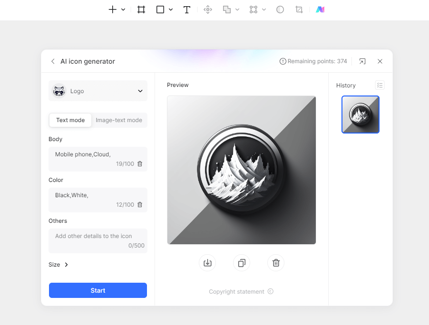
Task: Delete the generated preview image
Action: pyautogui.click(x=276, y=263)
